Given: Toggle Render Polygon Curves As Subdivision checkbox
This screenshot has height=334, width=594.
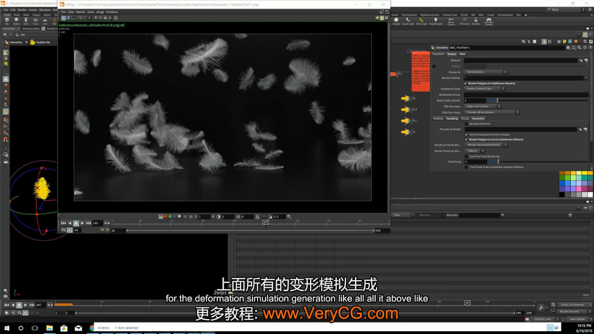Looking at the screenshot, I should [466, 139].
